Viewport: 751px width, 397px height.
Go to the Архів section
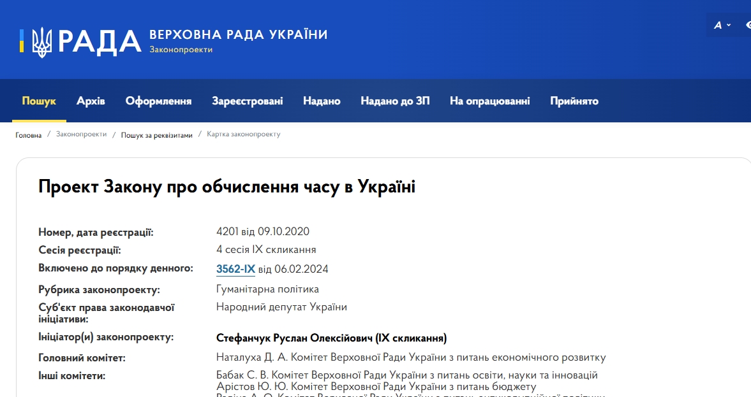pos(91,101)
